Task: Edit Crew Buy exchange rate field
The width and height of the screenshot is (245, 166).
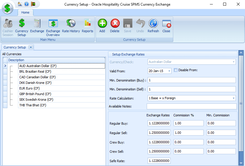Action: [159, 142]
